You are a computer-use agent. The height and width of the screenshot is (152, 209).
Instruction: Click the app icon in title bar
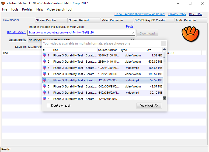click(3, 3)
